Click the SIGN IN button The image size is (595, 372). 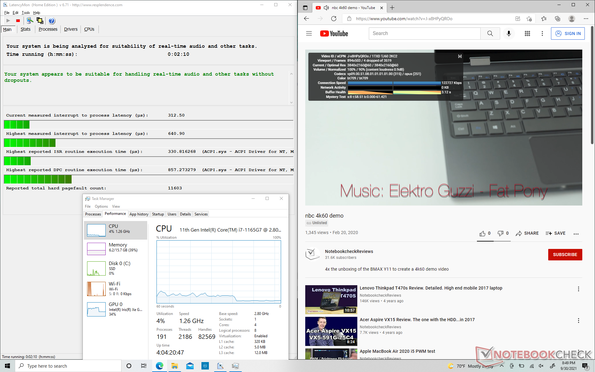pos(568,33)
